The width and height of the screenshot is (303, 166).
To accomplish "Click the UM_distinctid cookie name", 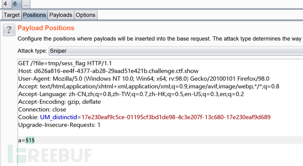I will [x=58, y=117].
